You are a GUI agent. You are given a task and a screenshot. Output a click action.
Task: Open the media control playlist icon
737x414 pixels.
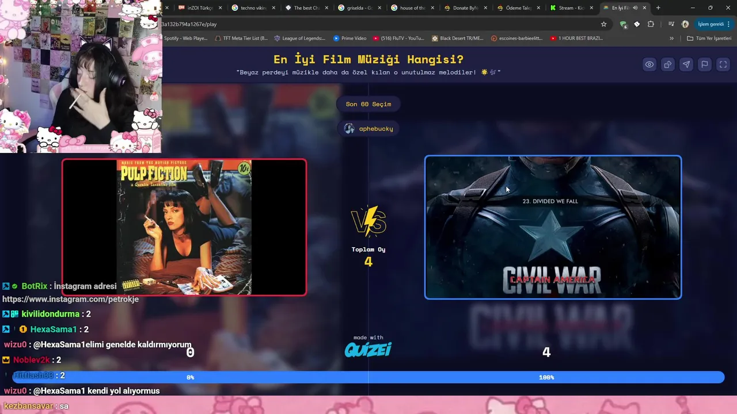click(x=671, y=24)
